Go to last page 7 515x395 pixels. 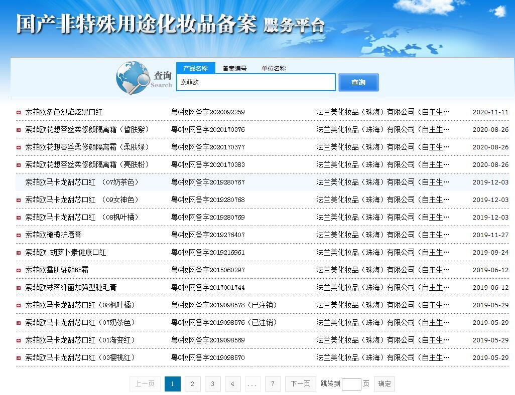click(x=273, y=384)
